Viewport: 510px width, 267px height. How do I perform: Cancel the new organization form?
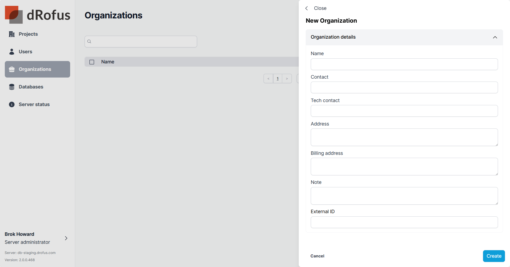[317, 256]
